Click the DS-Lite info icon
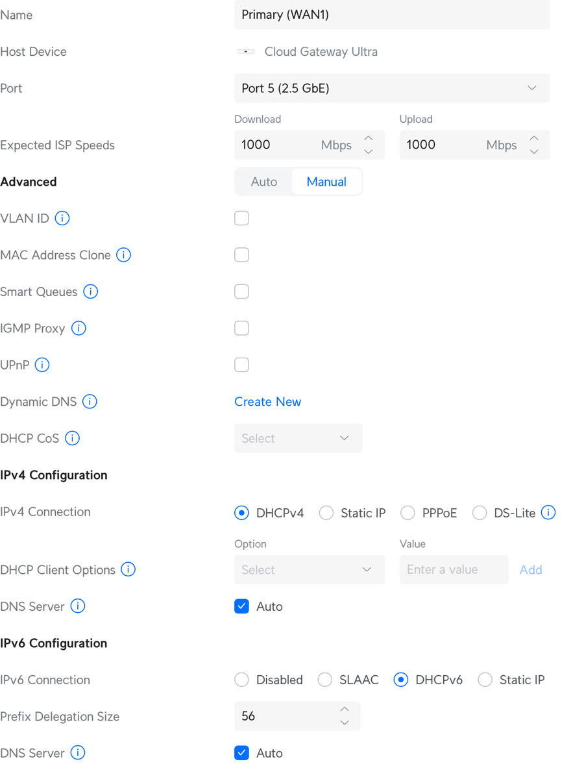Image resolution: width=584 pixels, height=779 pixels. pyautogui.click(x=548, y=513)
